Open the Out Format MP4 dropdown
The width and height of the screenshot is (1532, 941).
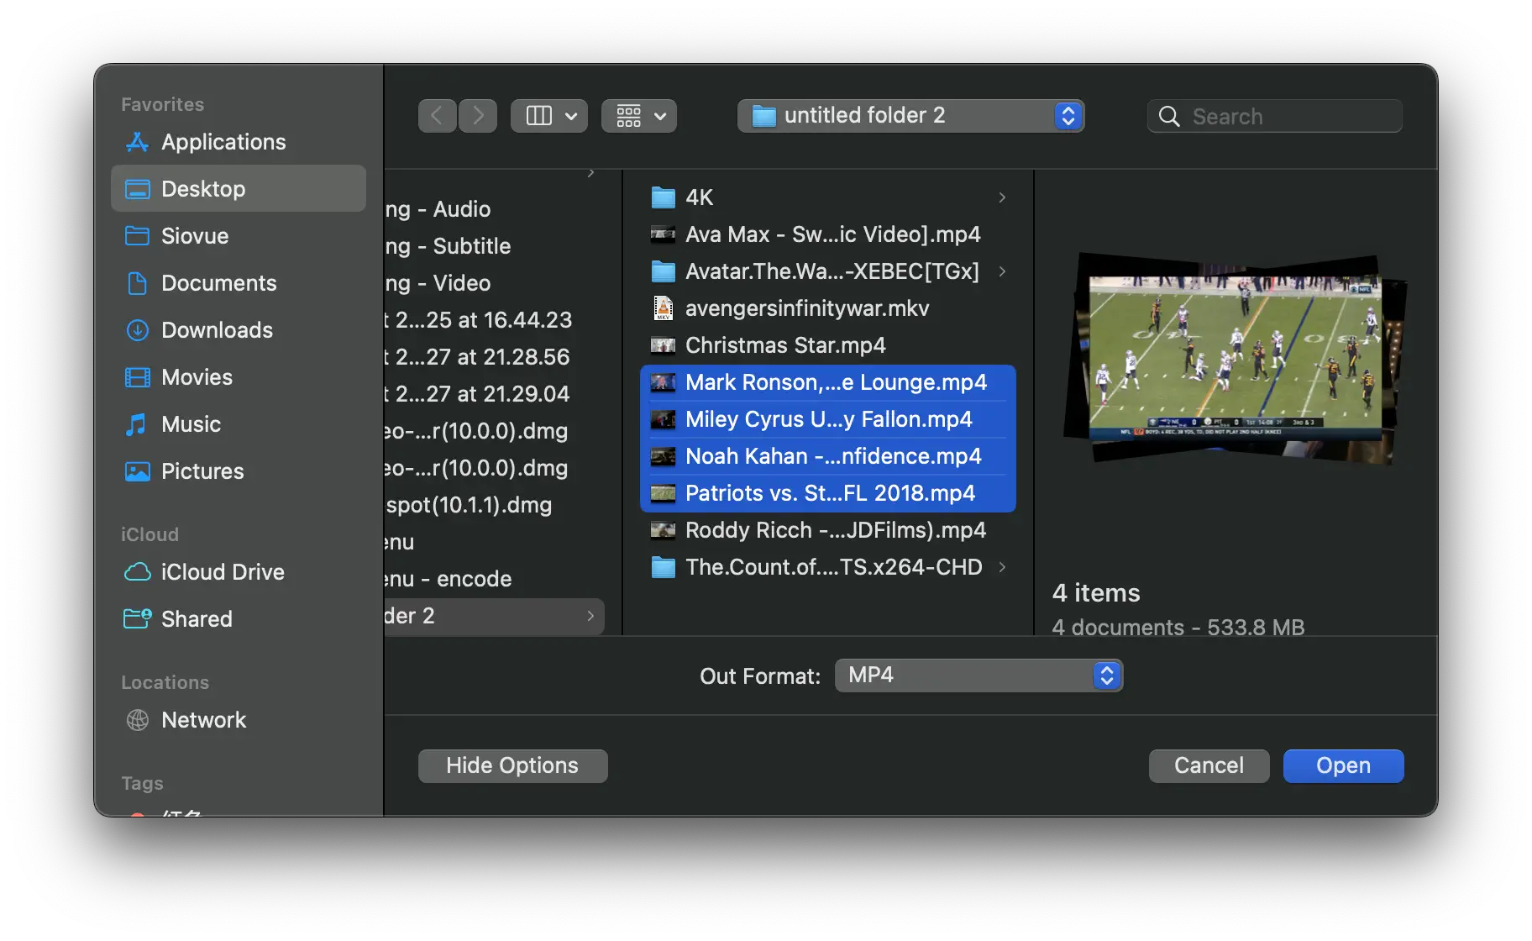(x=979, y=676)
